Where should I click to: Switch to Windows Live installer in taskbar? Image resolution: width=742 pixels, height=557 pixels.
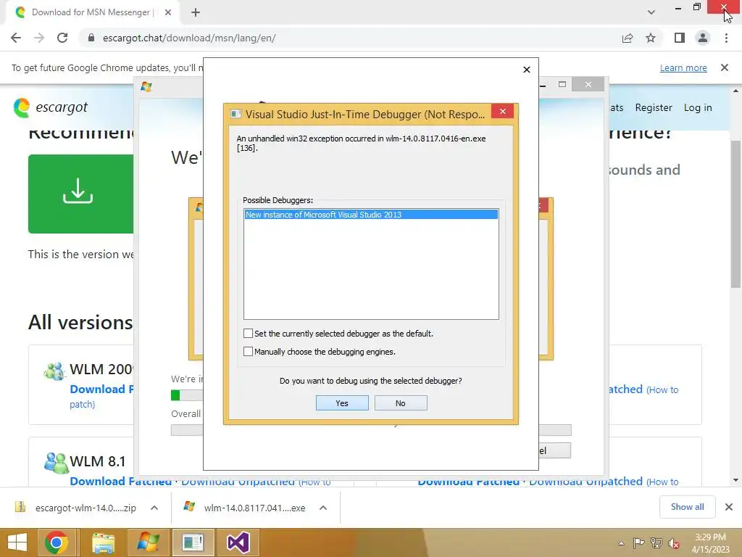pyautogui.click(x=149, y=542)
